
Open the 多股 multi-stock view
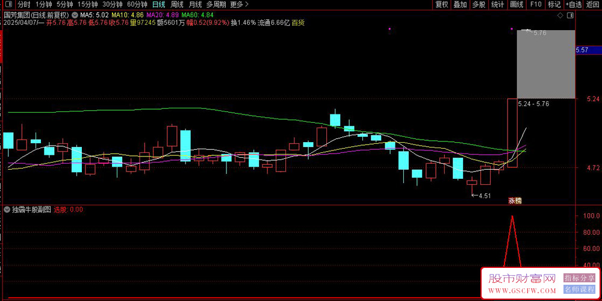point(479,5)
